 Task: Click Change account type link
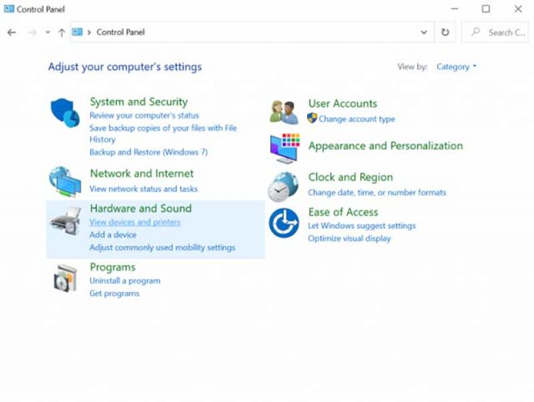(356, 119)
